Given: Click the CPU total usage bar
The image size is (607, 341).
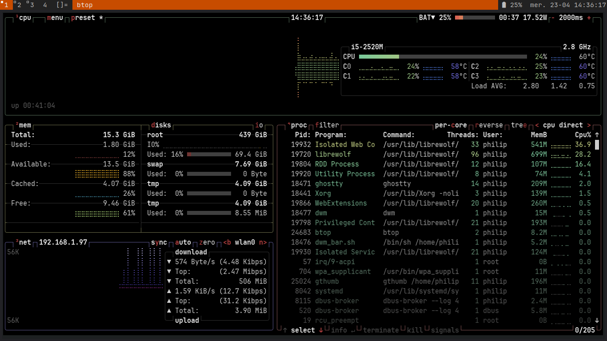Looking at the screenshot, I should pyautogui.click(x=443, y=57).
